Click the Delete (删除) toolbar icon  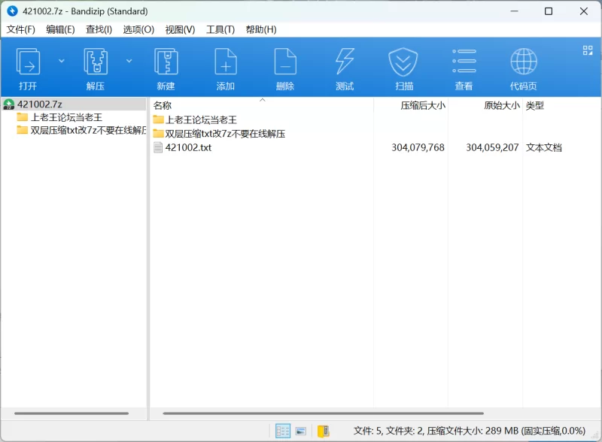tap(285, 62)
